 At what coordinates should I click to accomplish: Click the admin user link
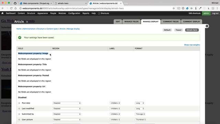click(x=206, y=13)
